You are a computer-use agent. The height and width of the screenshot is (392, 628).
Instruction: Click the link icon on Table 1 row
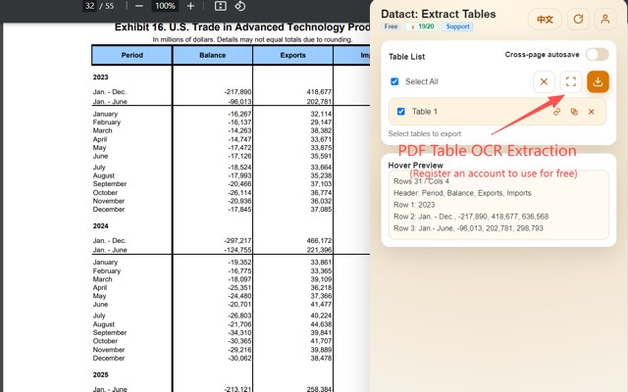click(556, 112)
